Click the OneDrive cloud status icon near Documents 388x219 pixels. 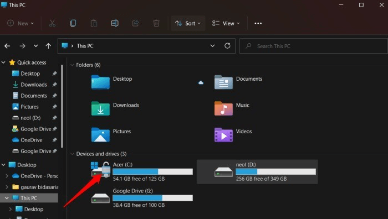click(x=201, y=82)
